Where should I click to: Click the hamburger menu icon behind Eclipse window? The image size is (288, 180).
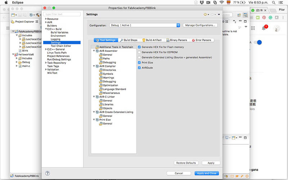pos(8,28)
